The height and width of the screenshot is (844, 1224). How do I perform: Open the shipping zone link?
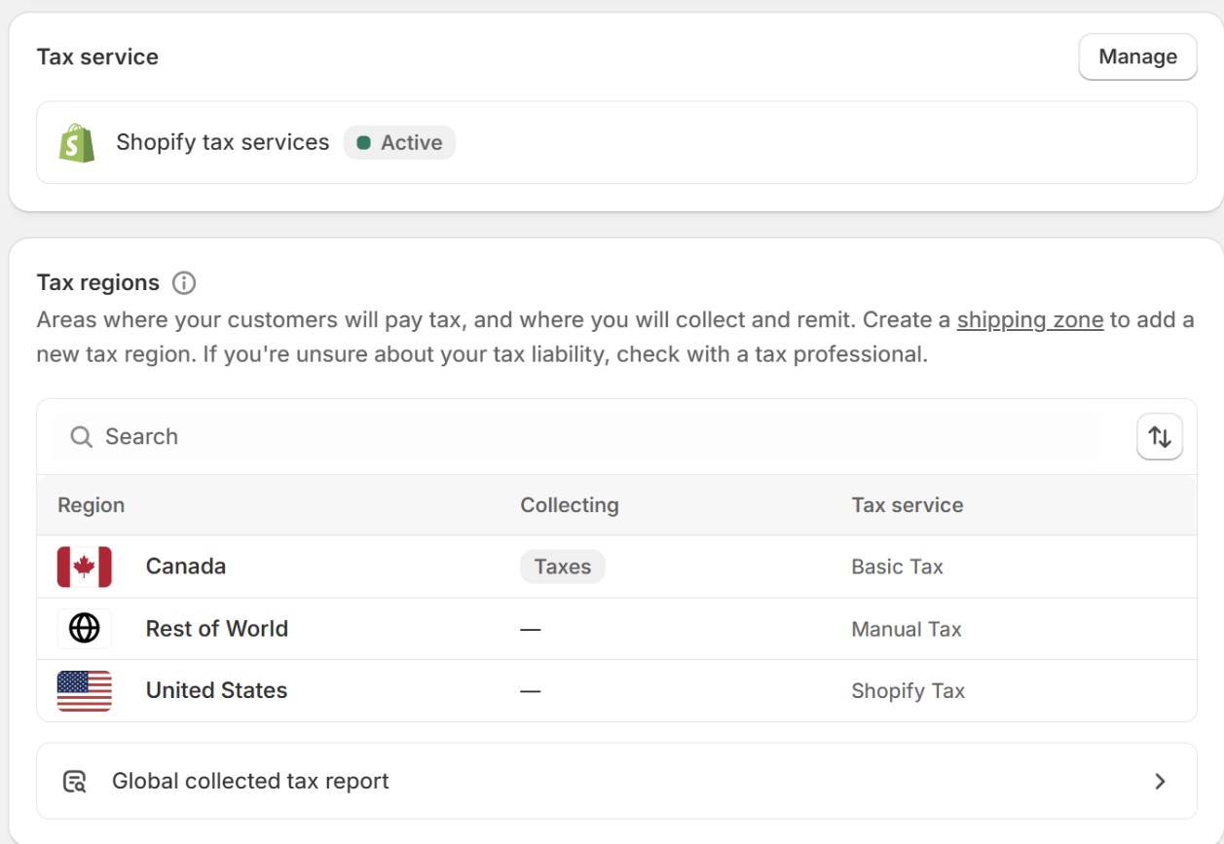point(1030,320)
